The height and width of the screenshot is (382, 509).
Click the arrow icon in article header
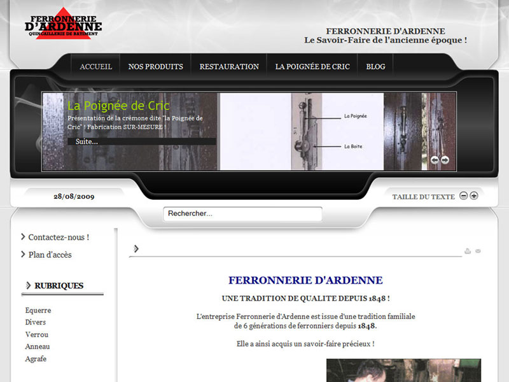point(136,249)
